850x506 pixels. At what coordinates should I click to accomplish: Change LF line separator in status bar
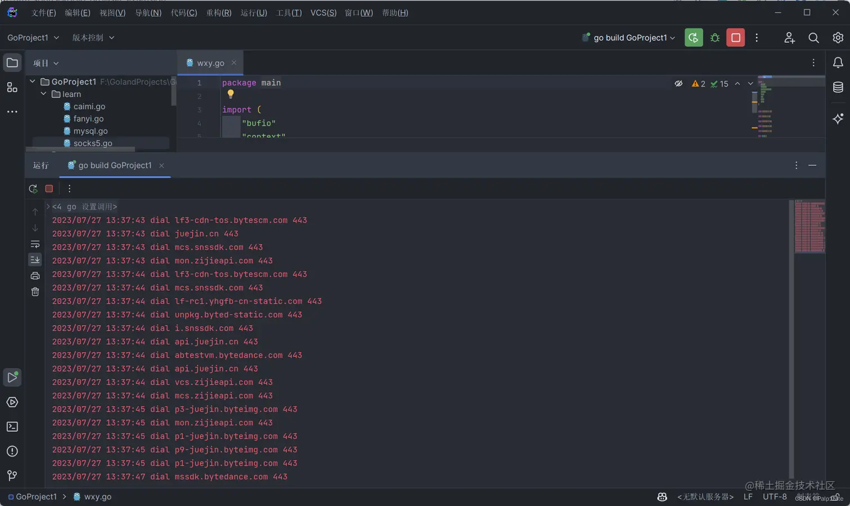pyautogui.click(x=748, y=497)
